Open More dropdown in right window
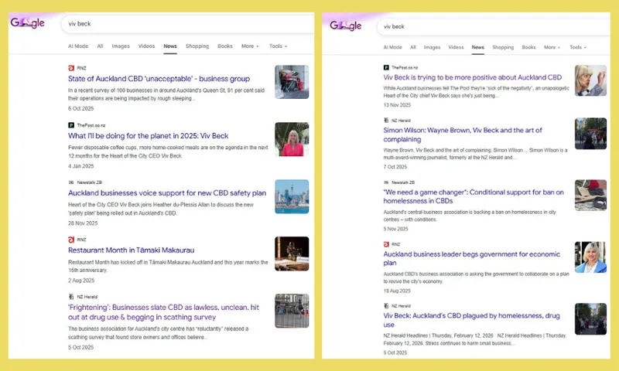The height and width of the screenshot is (371, 619). 552,47
